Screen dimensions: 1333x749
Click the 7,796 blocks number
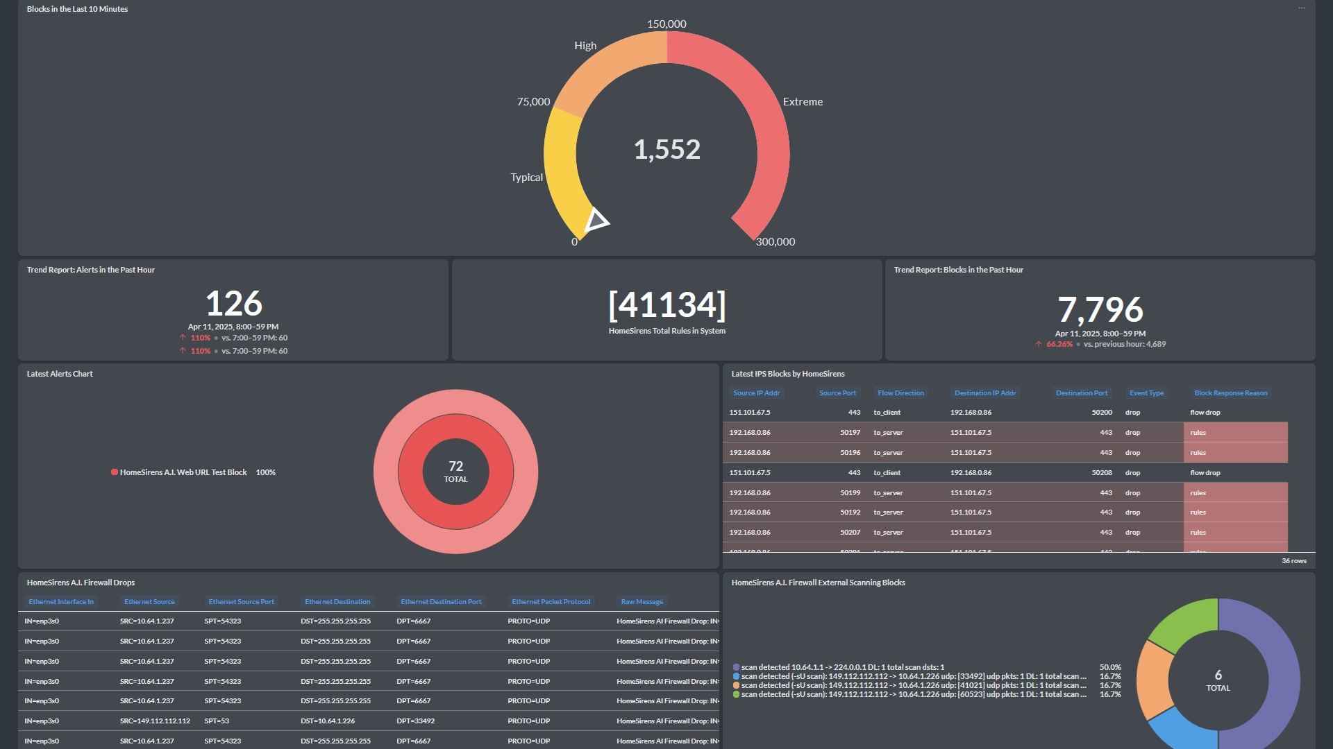(1100, 309)
